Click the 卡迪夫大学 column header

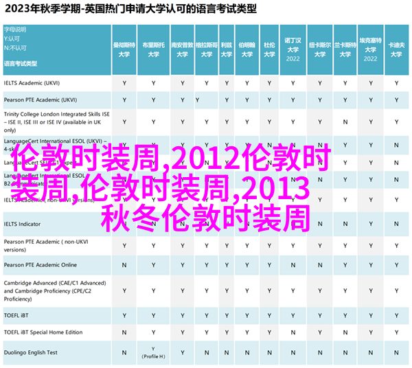(396, 49)
